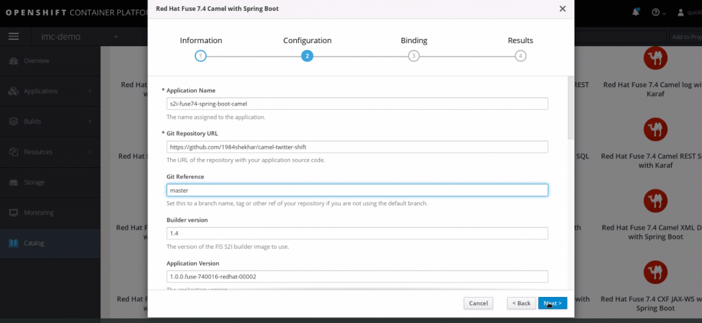Expand the Resources sidebar submenu
This screenshot has width=702, height=323.
click(x=90, y=152)
